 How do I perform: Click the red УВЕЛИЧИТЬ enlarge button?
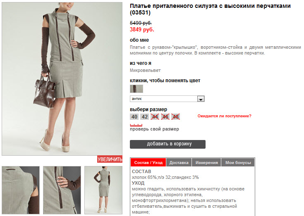pos(110,159)
